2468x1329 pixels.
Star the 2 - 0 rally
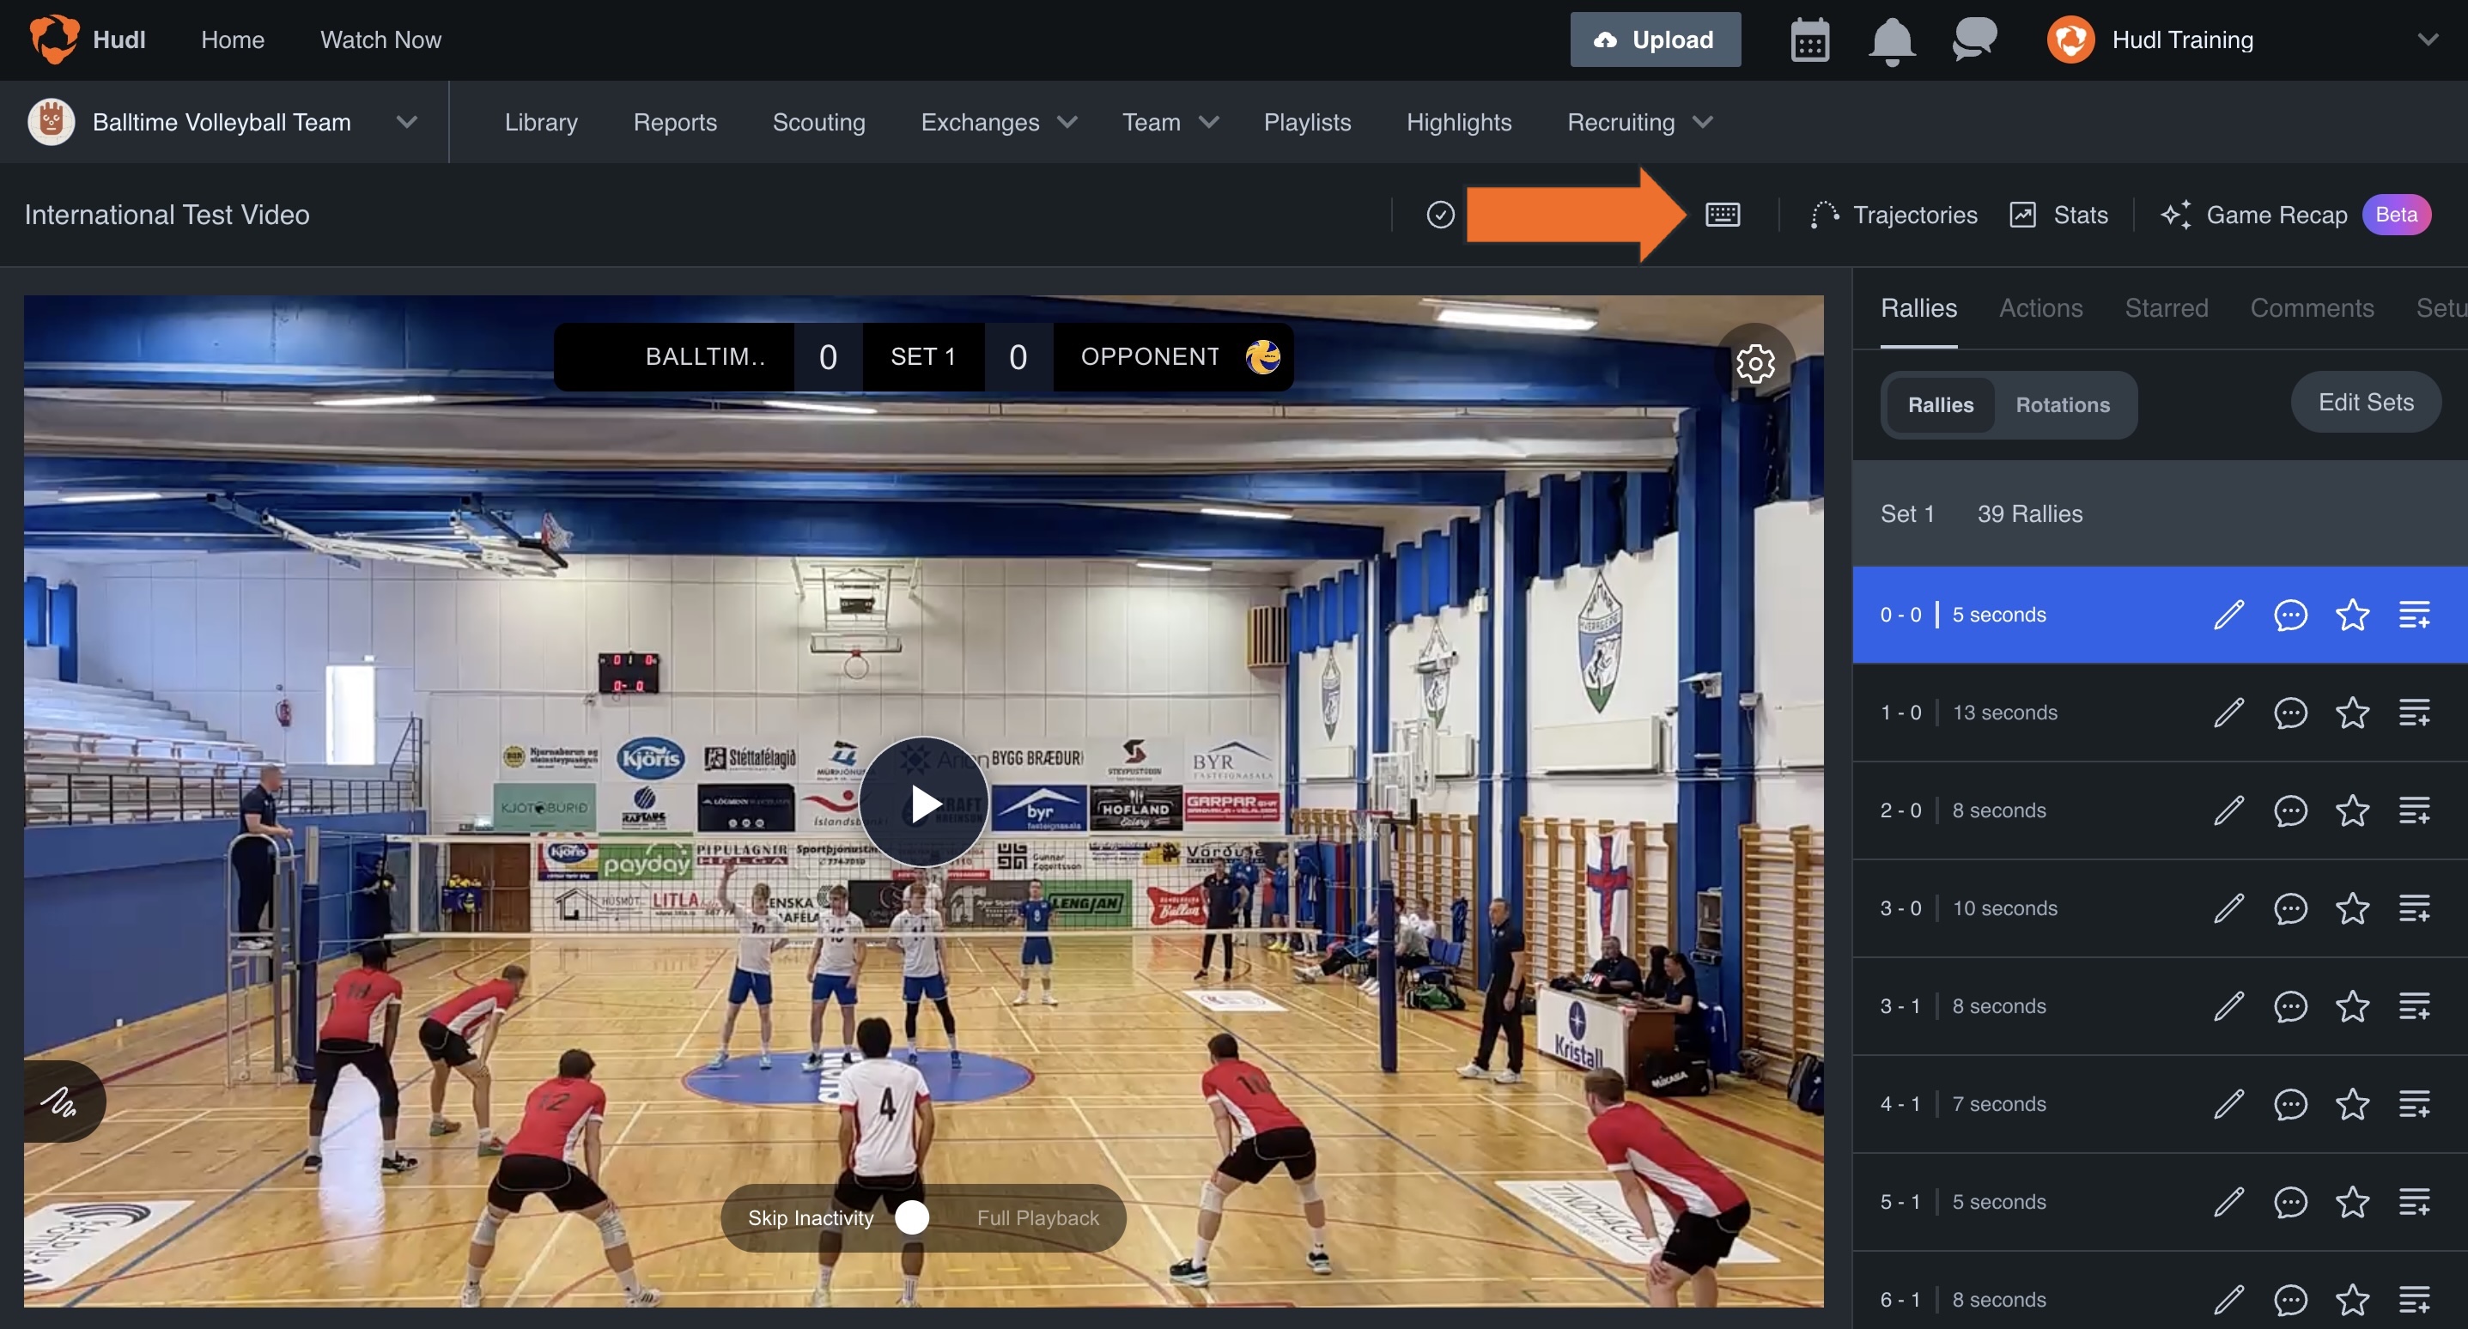(2352, 810)
